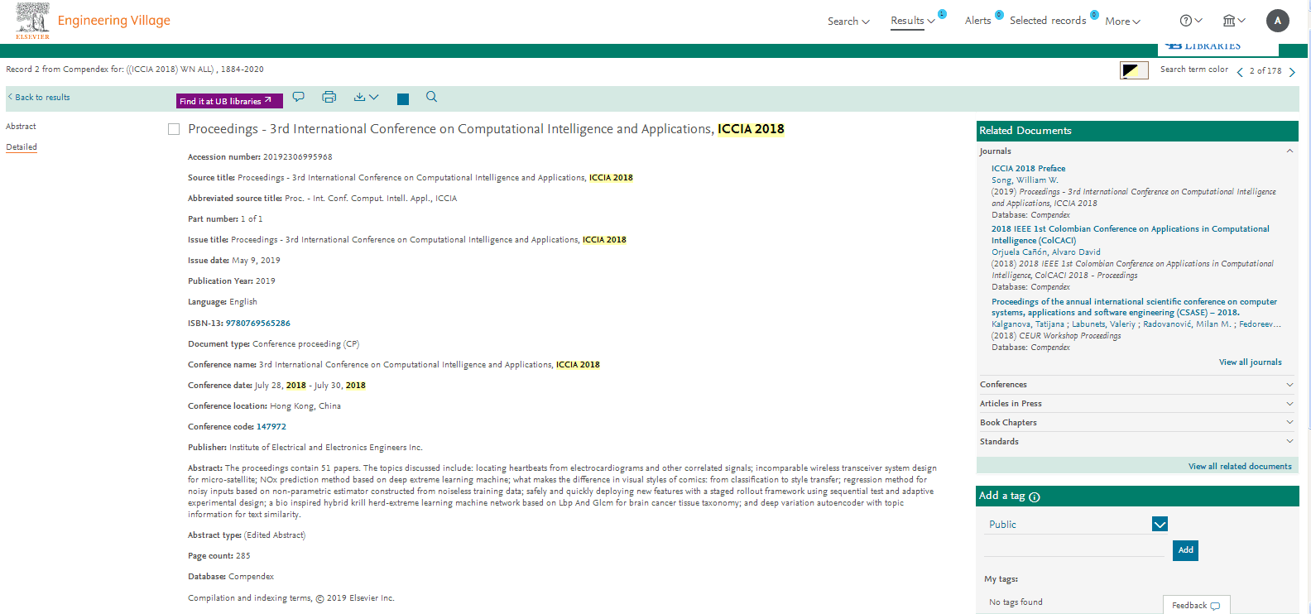Screen dimensions: 1311x614
Task: Click the Add tag button
Action: [x=1186, y=550]
